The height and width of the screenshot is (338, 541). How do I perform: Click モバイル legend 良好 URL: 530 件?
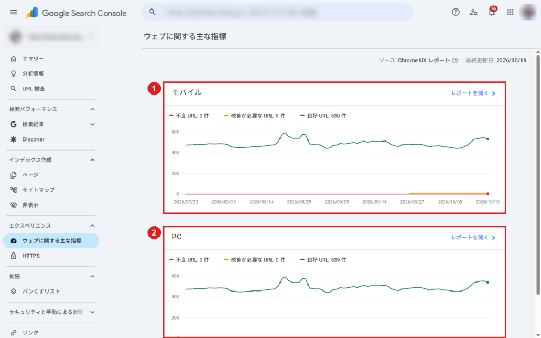coord(323,116)
